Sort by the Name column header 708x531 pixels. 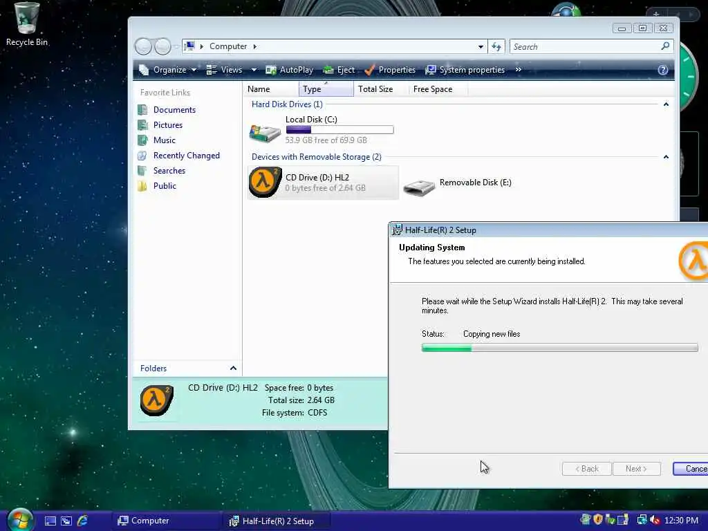(271, 89)
